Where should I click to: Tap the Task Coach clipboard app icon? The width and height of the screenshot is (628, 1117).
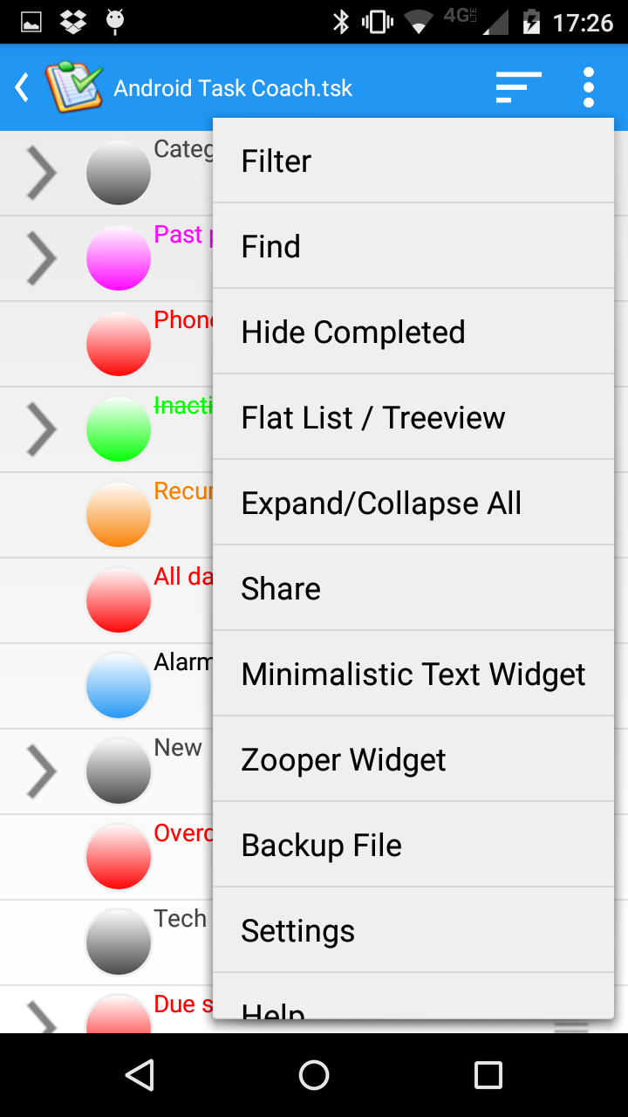coord(73,87)
